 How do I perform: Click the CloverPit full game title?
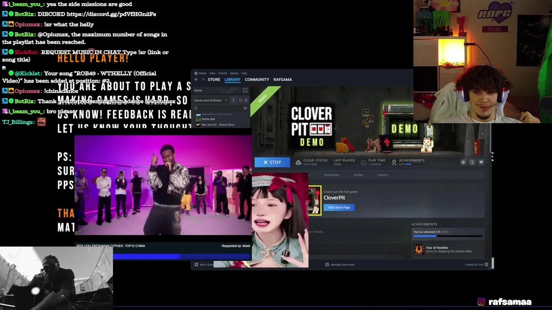pos(334,198)
